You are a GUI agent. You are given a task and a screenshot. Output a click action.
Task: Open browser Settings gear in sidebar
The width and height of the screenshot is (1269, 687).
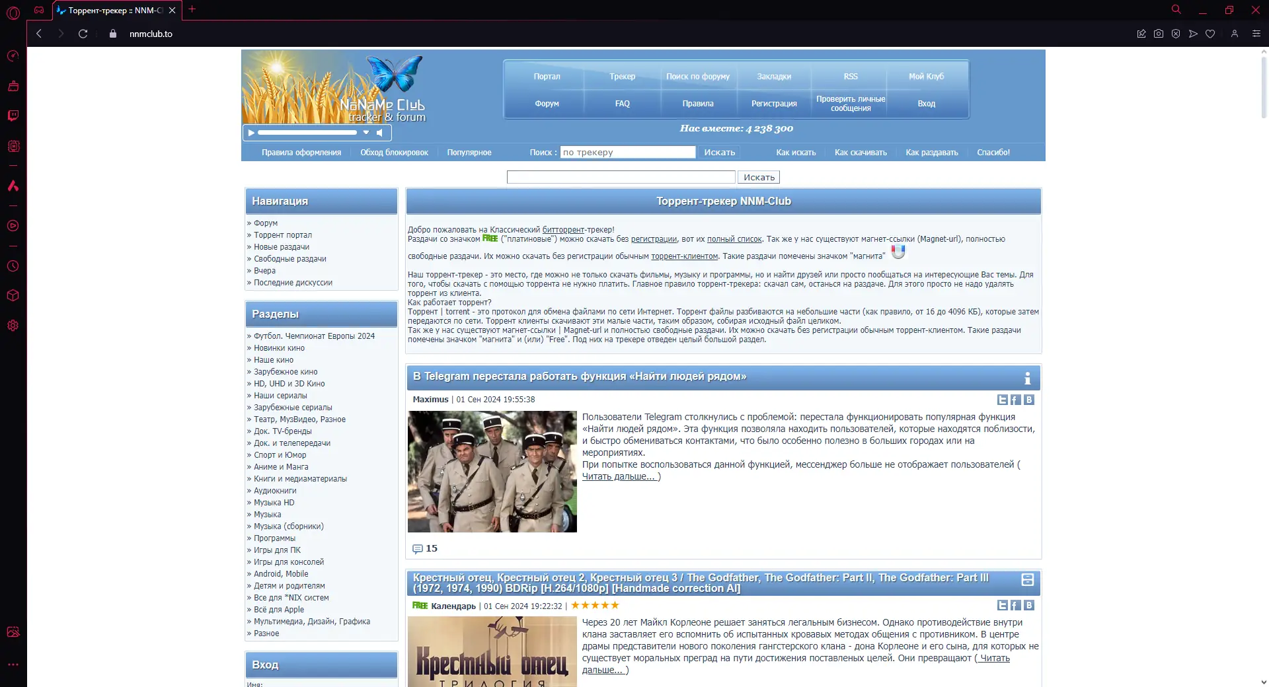(13, 326)
